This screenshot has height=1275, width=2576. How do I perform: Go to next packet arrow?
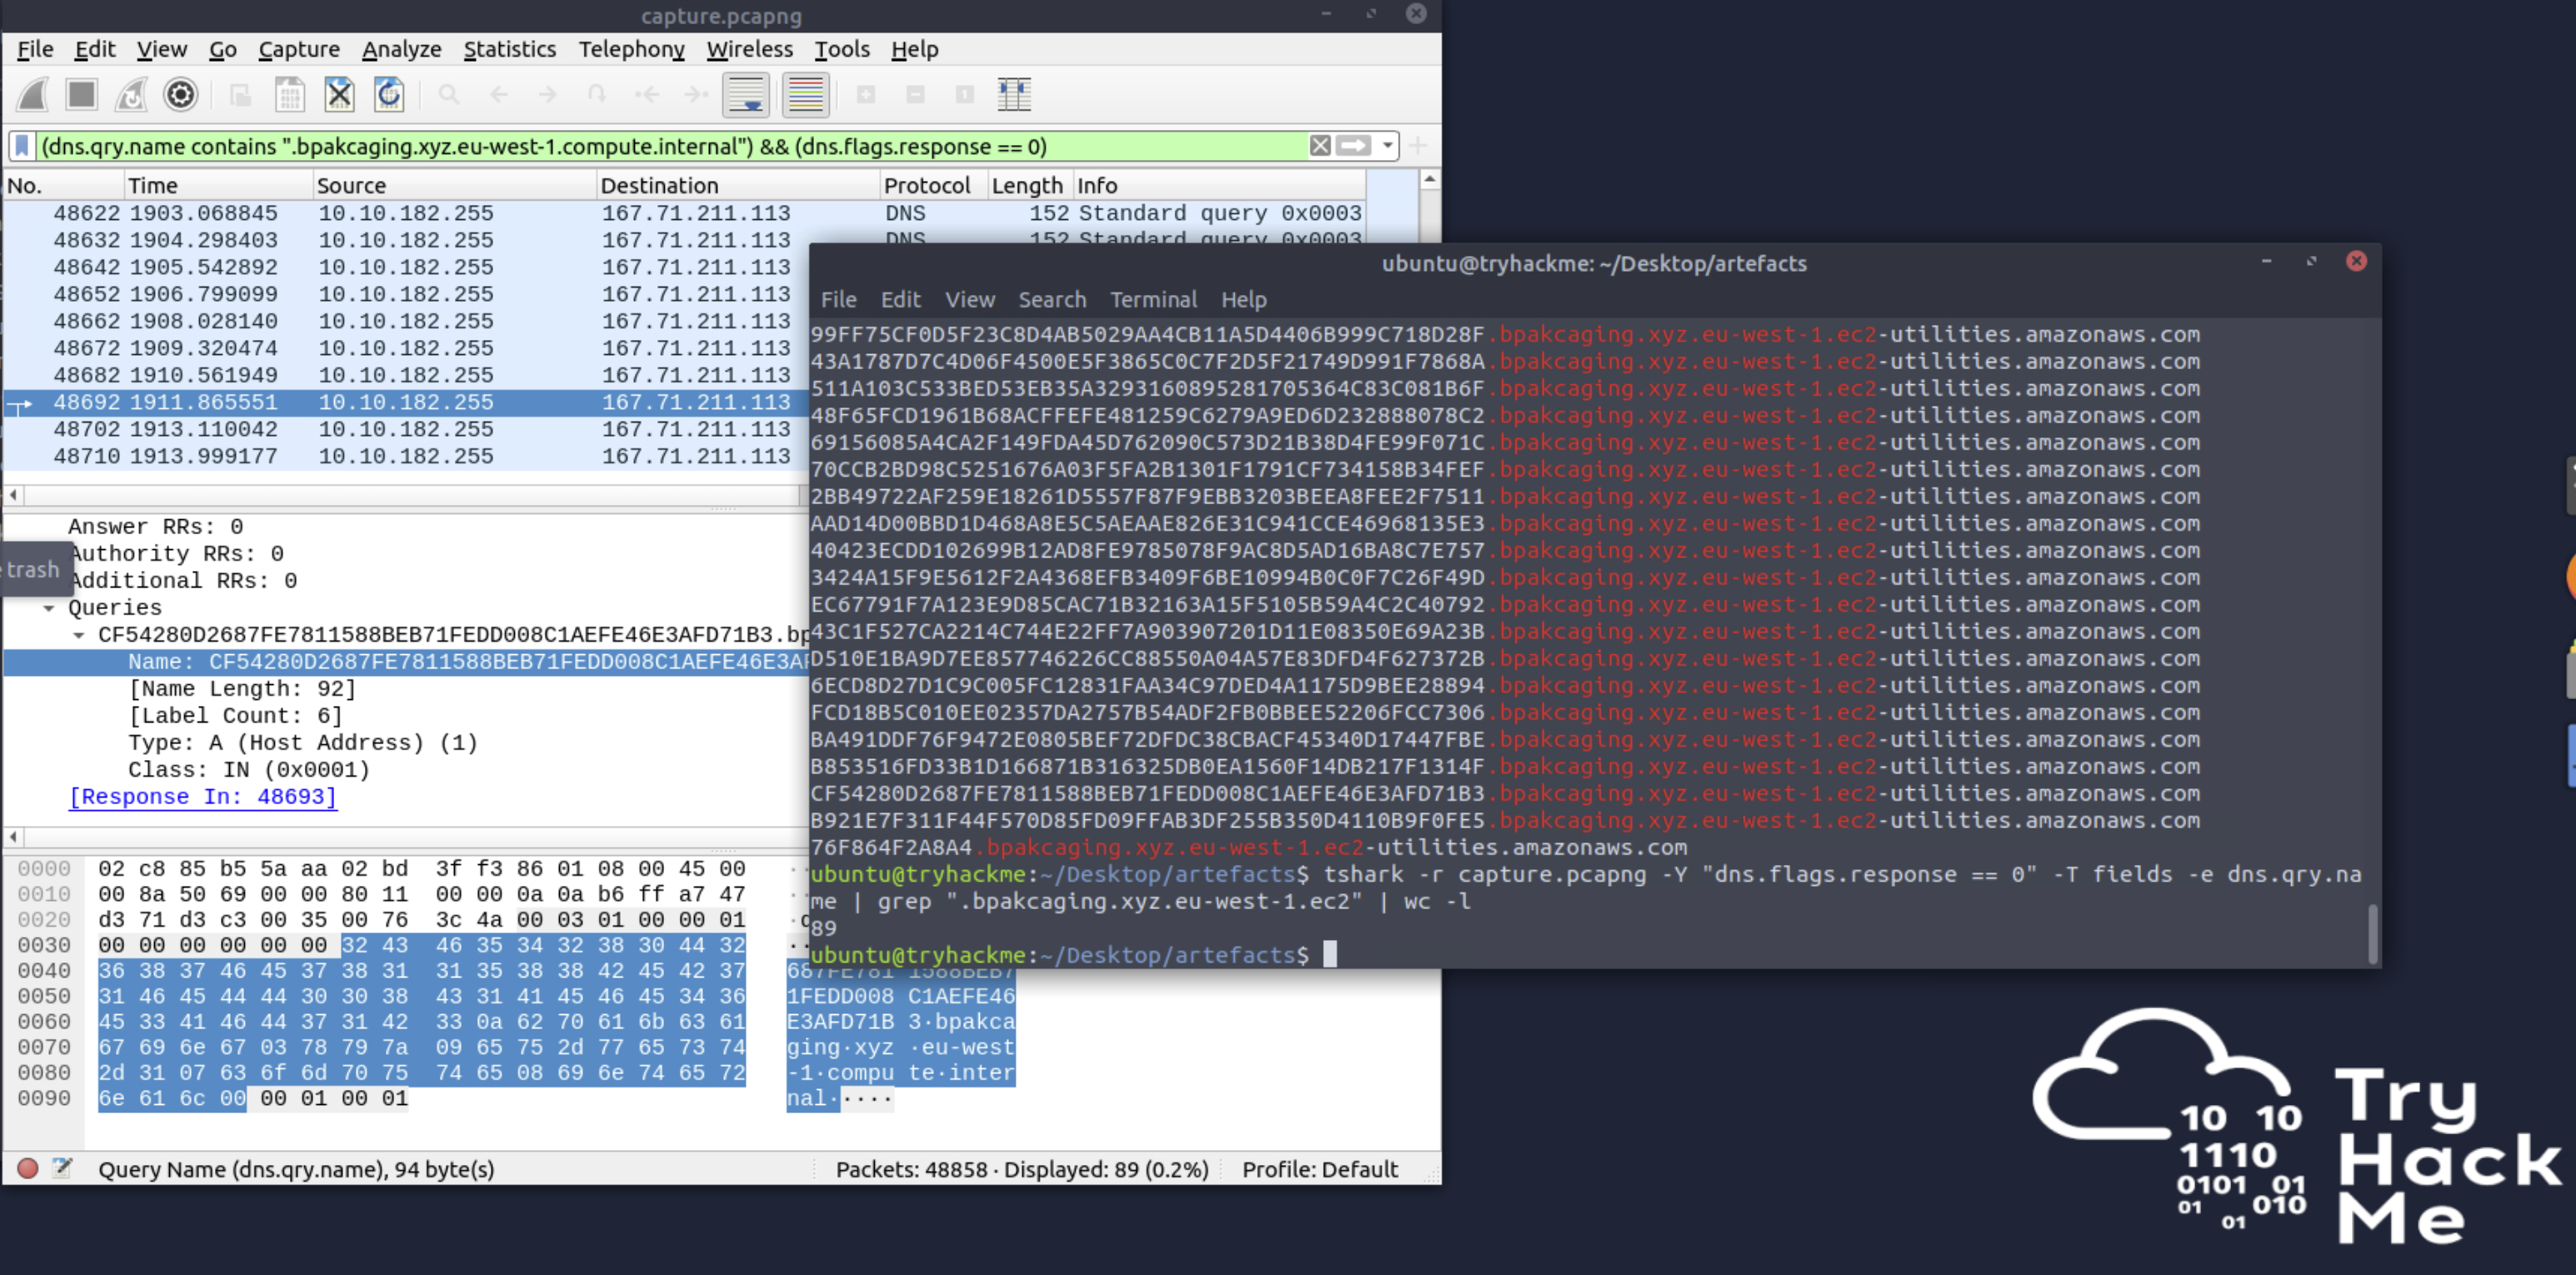tap(548, 95)
